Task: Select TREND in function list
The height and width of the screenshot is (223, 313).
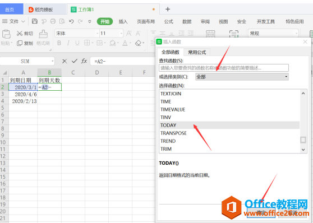Action: [x=229, y=141]
